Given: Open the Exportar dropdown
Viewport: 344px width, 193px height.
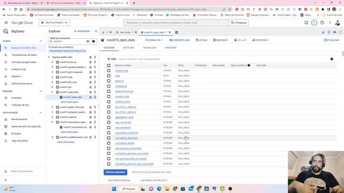Looking at the screenshot, I should pyautogui.click(x=261, y=40).
